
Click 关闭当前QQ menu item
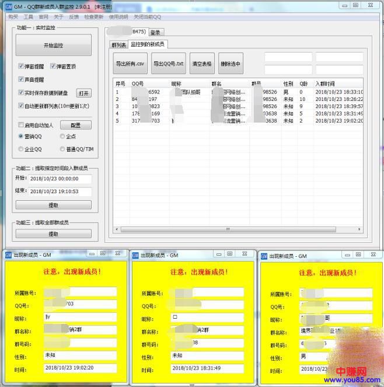(147, 17)
